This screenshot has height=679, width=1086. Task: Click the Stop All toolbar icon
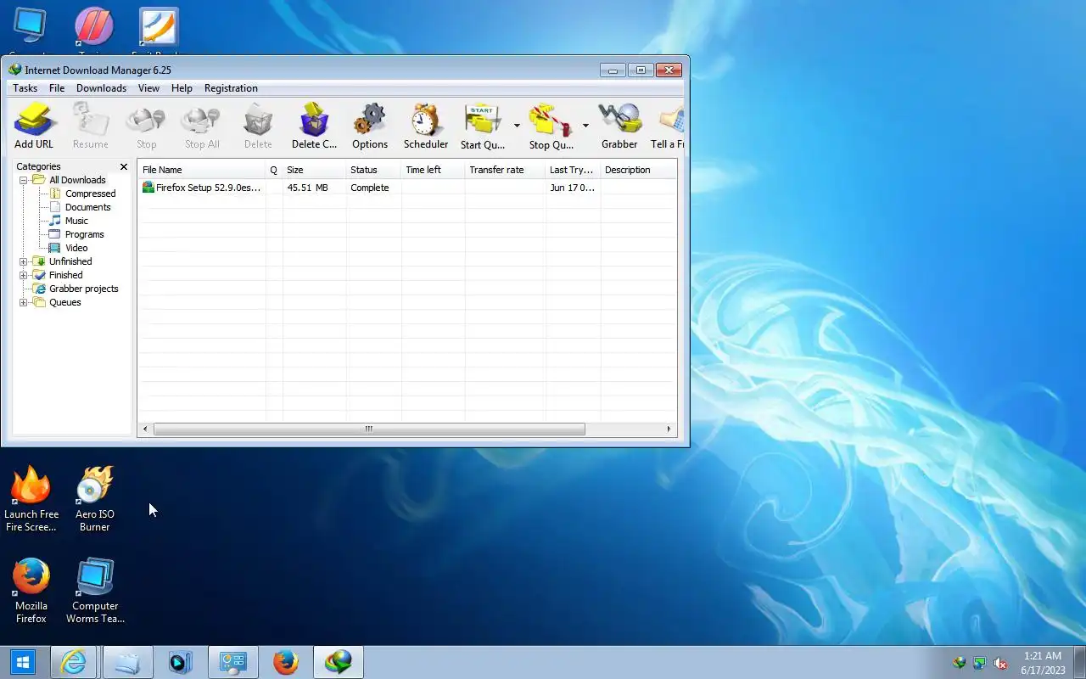point(202,126)
